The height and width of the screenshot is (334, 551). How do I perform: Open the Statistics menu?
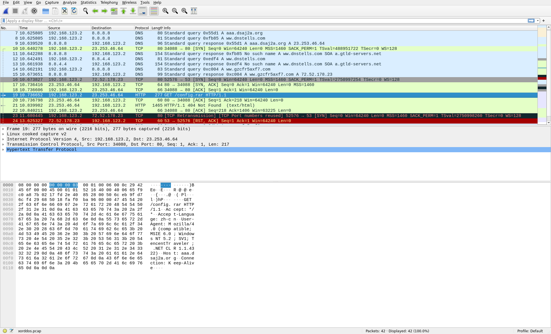[x=88, y=3]
